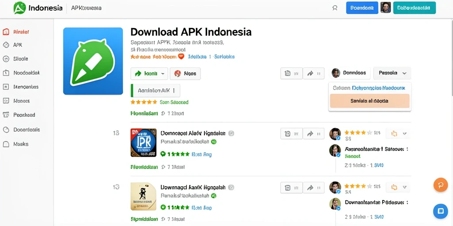Viewport: 453px width, 226px height.
Task: Open the 'Sartiokis' blue link
Action: (224, 57)
